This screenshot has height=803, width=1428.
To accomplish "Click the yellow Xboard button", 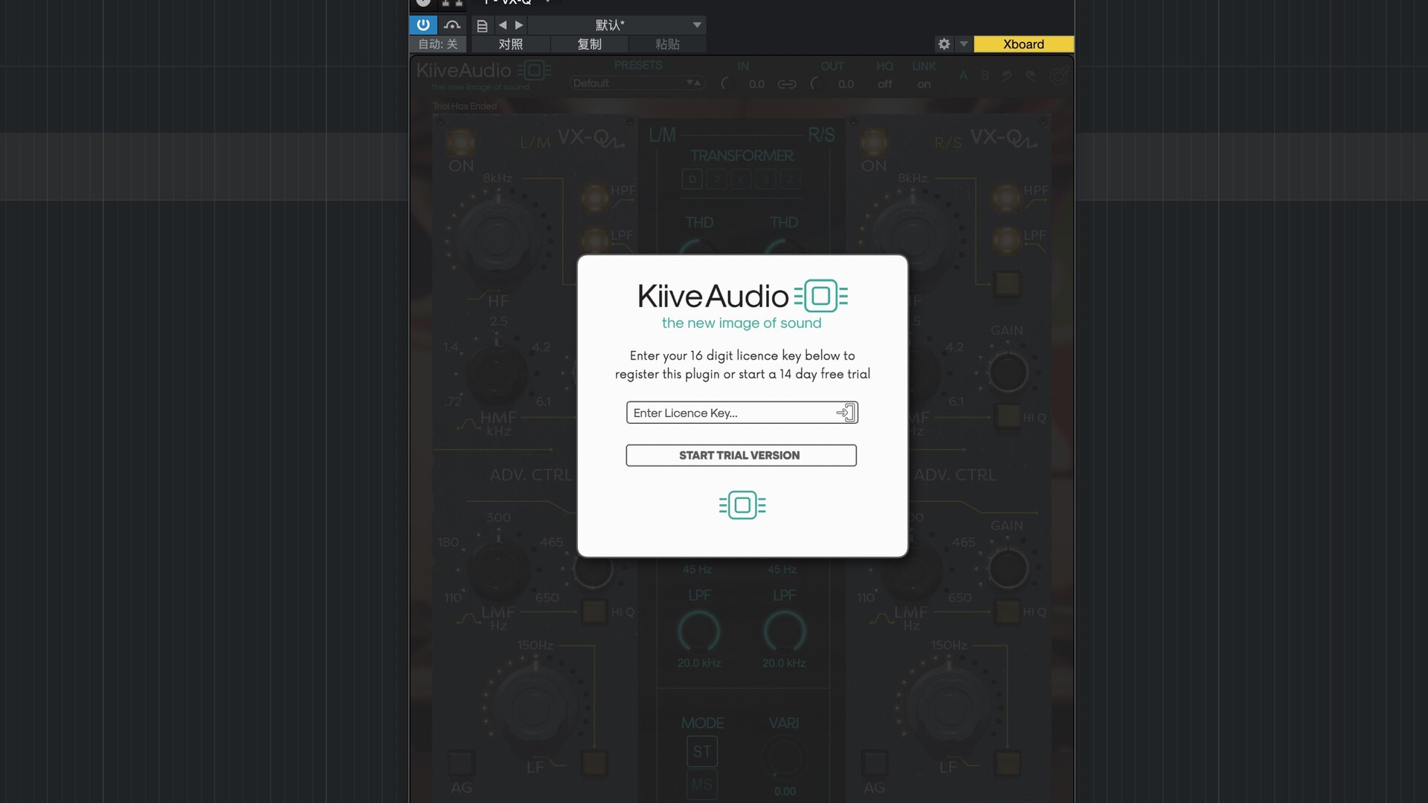I will point(1023,45).
